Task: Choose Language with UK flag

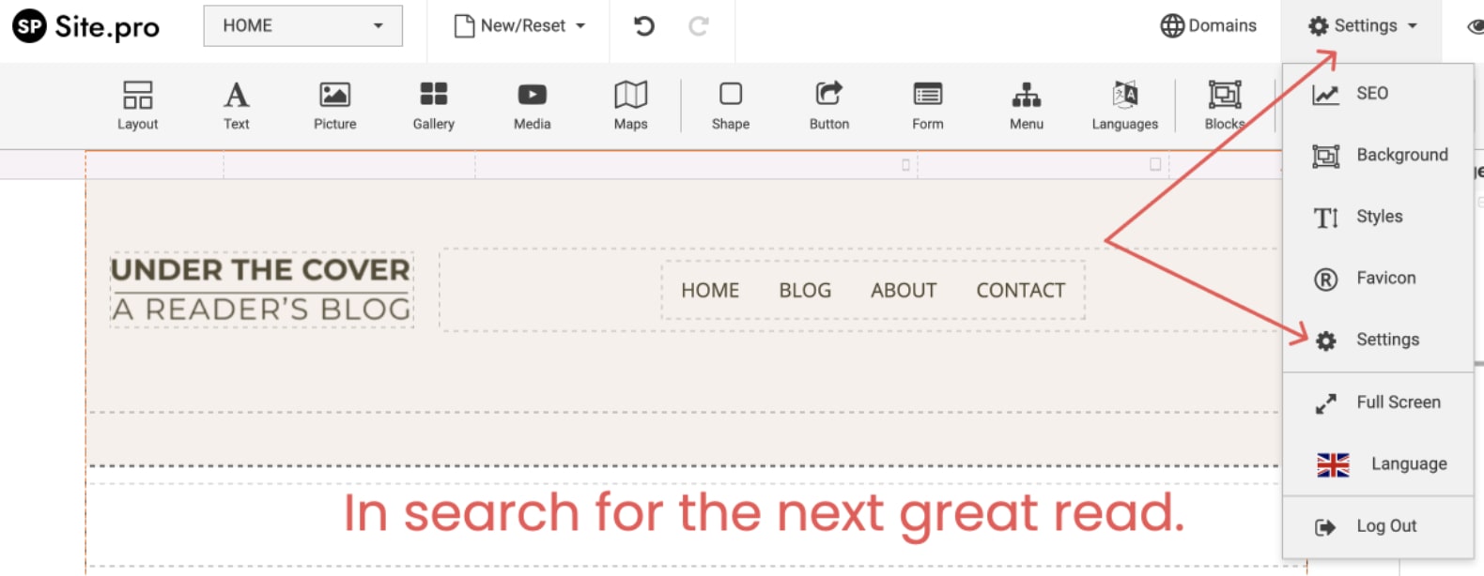Action: pos(1378,464)
